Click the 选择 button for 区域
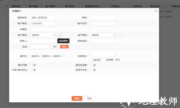The width and height of the screenshot is (180, 108). [55, 47]
